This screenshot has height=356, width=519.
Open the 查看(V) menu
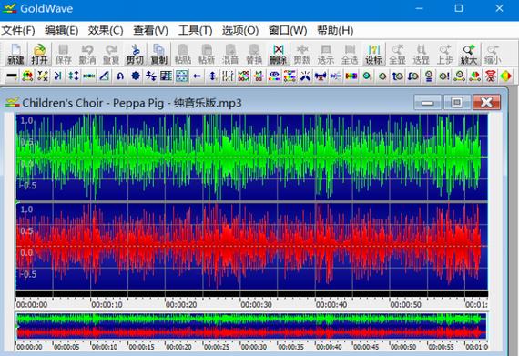[150, 30]
